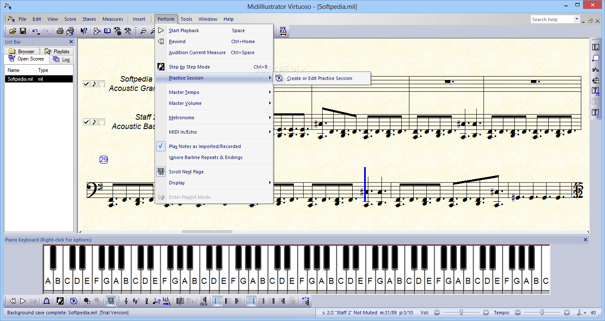Click the play triangle in bottom toolbar
This screenshot has height=321, width=605.
point(23,301)
